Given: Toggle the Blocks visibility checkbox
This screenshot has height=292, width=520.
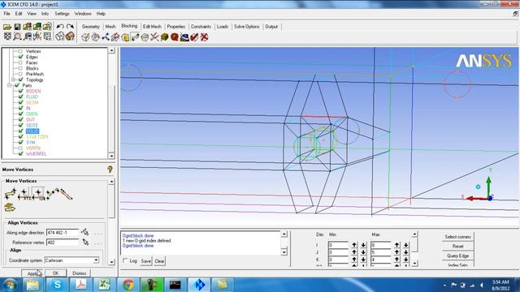Looking at the screenshot, I should (20, 68).
